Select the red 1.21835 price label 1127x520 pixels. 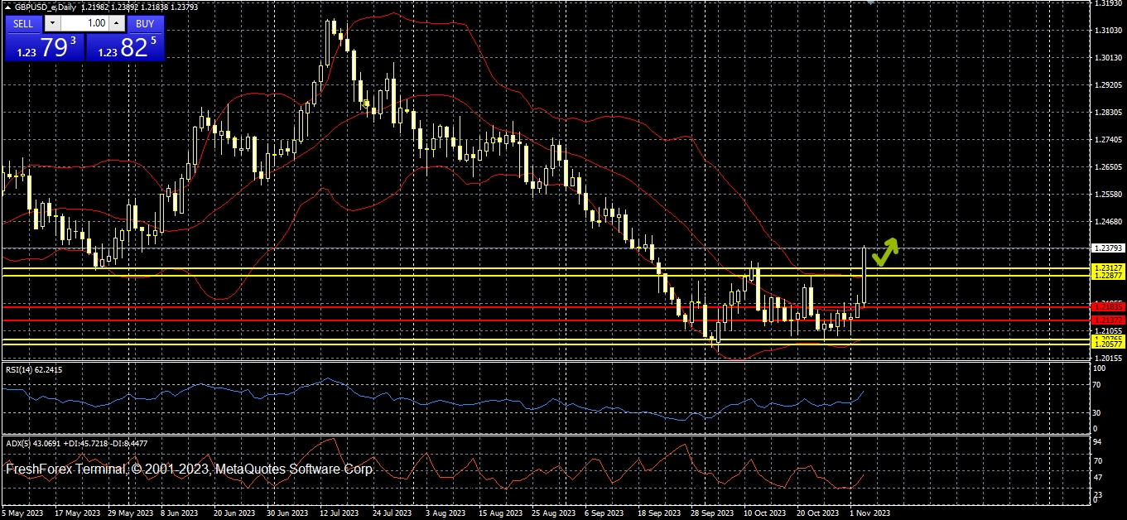(1107, 307)
